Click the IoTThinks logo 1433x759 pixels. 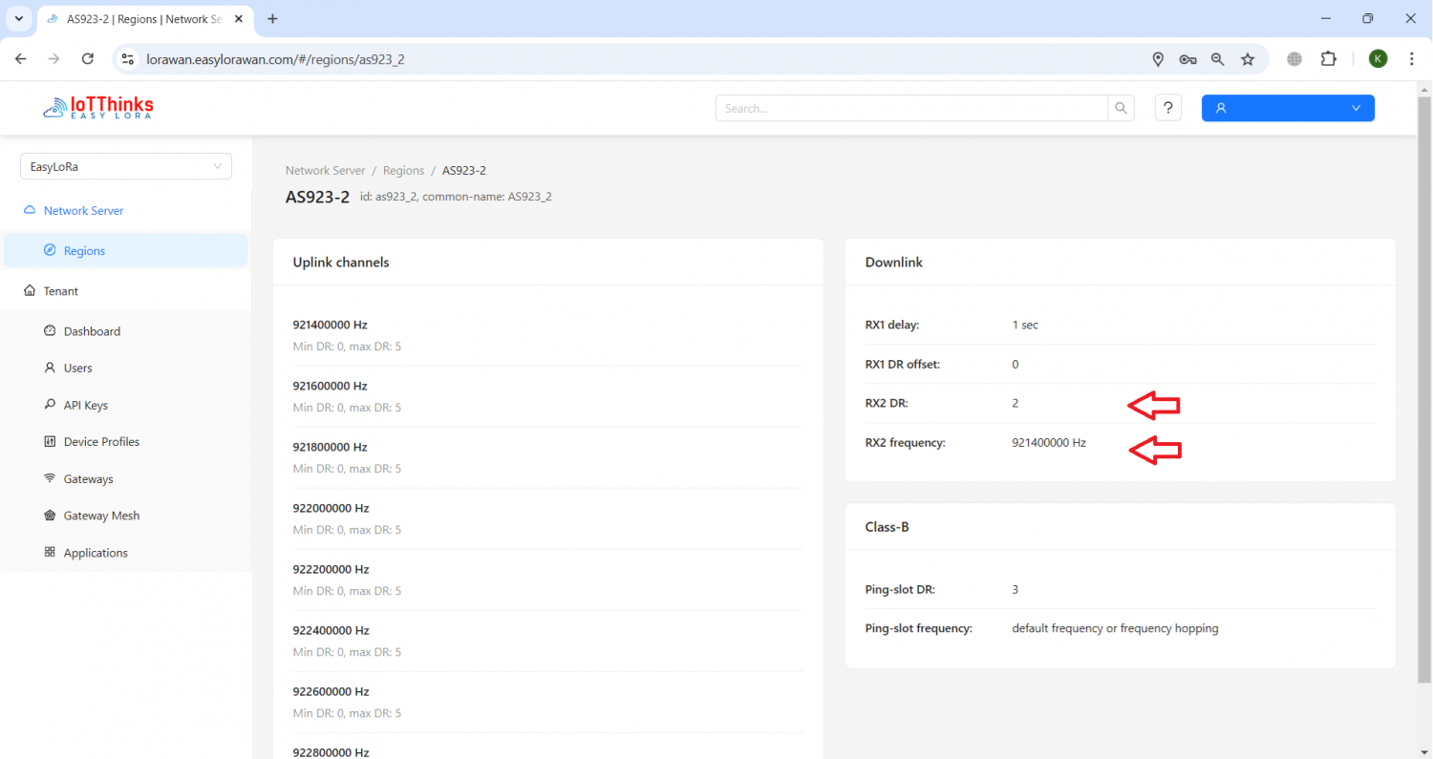point(96,107)
